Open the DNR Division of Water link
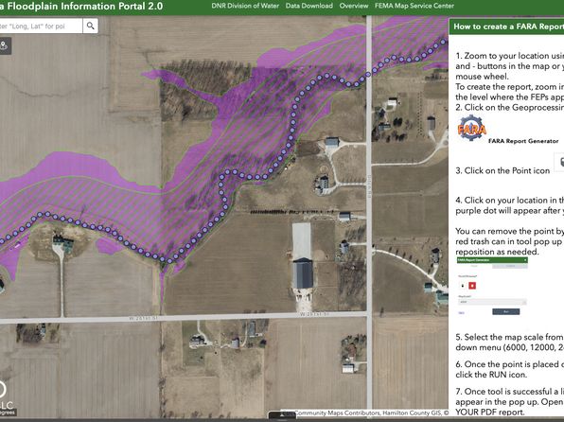Screen dimensions: 564x422 tap(245, 6)
